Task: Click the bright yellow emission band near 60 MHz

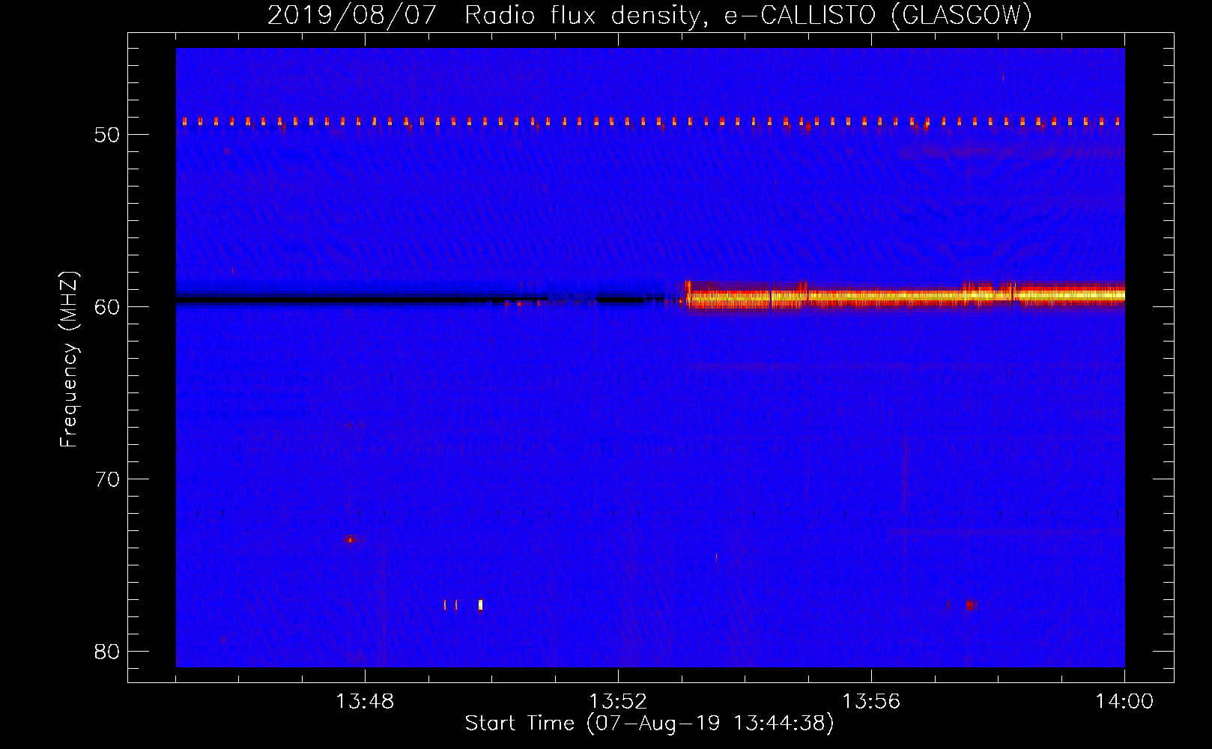Action: pyautogui.click(x=905, y=296)
